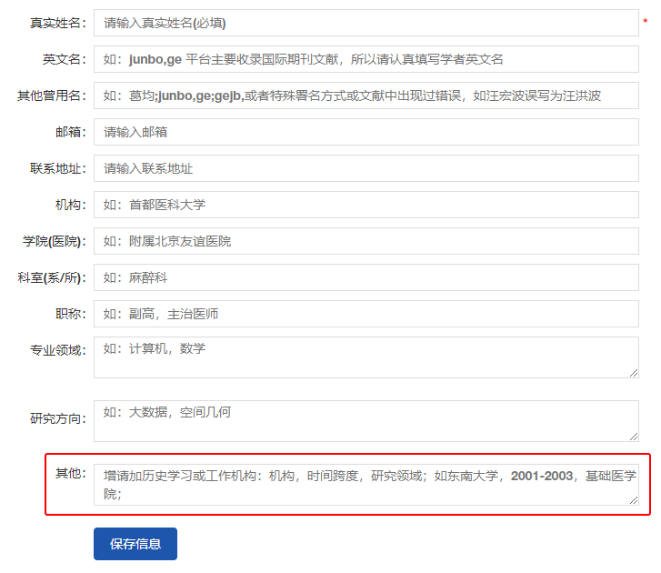Click the 专业领域 label

(x=58, y=350)
